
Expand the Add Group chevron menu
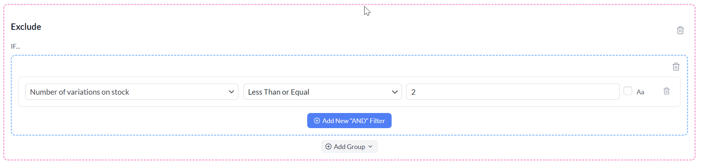370,146
